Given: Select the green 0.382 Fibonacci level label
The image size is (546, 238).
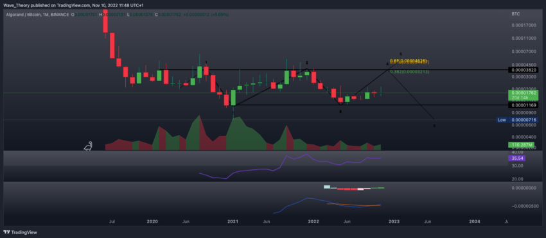Looking at the screenshot, I should click(x=410, y=72).
